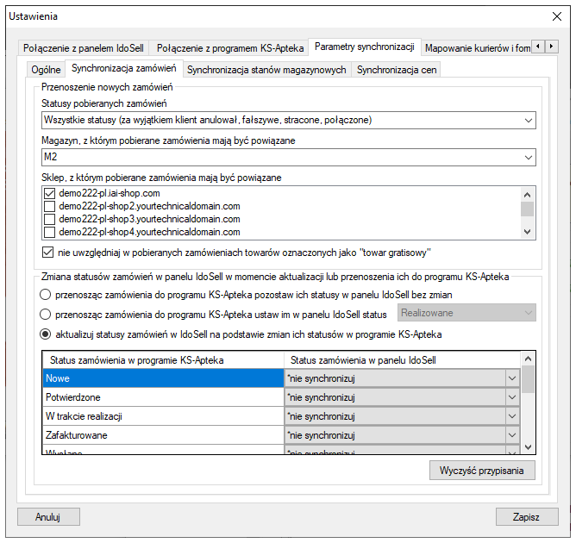Open the IdoSell status dropdown for Nowe row

[511, 378]
